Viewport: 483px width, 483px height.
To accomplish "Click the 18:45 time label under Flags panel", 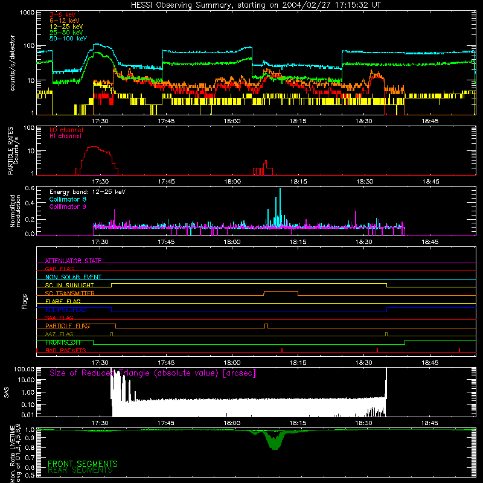I will coord(430,363).
